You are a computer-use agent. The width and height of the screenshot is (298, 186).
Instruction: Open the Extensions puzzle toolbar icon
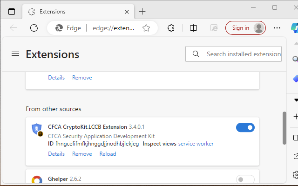click(171, 28)
